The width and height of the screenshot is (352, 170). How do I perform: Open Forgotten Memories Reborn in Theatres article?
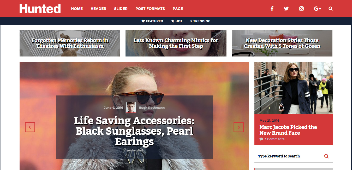[x=70, y=43]
